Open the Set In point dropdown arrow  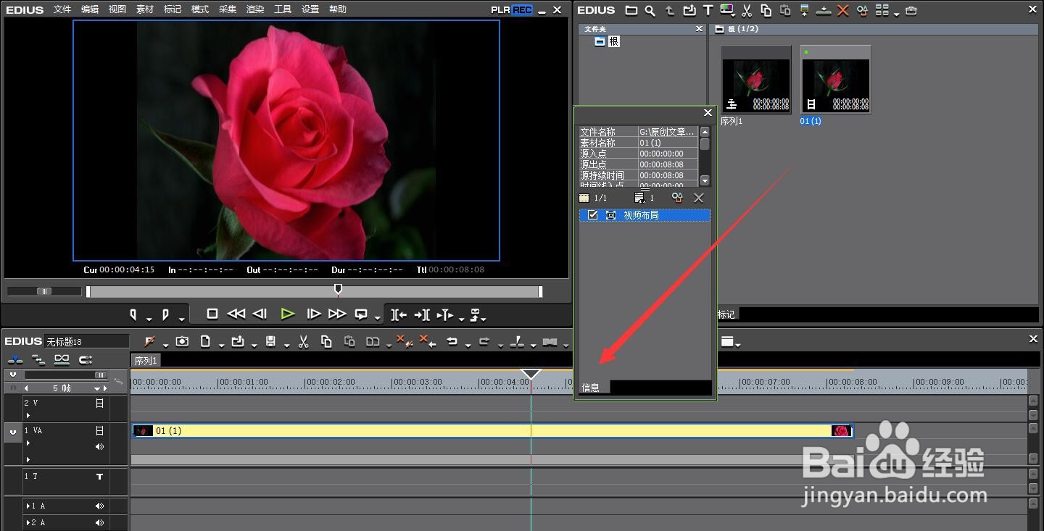pyautogui.click(x=149, y=319)
